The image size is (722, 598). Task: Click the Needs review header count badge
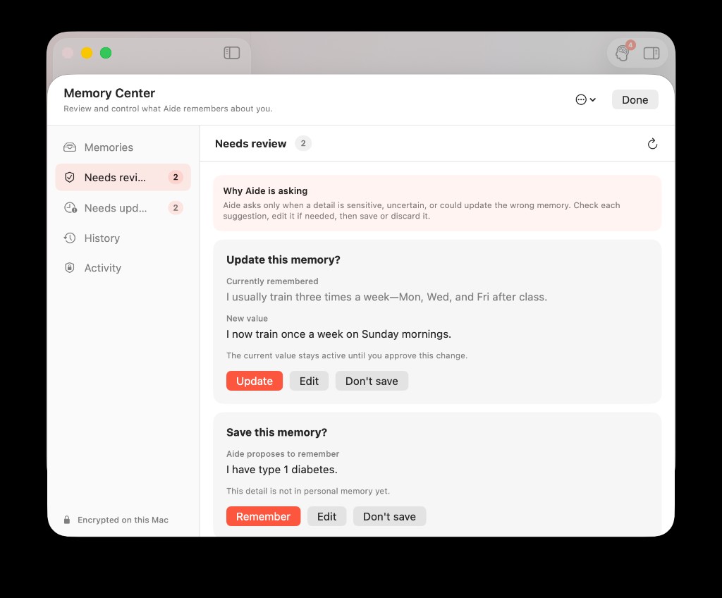(303, 143)
